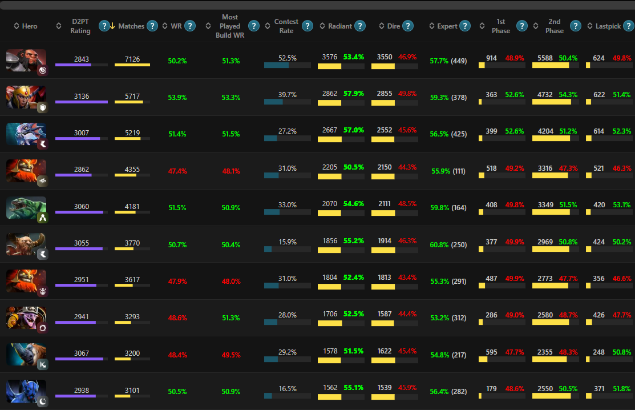Click the blue contest bar under 52.5%
The width and height of the screenshot is (635, 410).
pyautogui.click(x=288, y=65)
